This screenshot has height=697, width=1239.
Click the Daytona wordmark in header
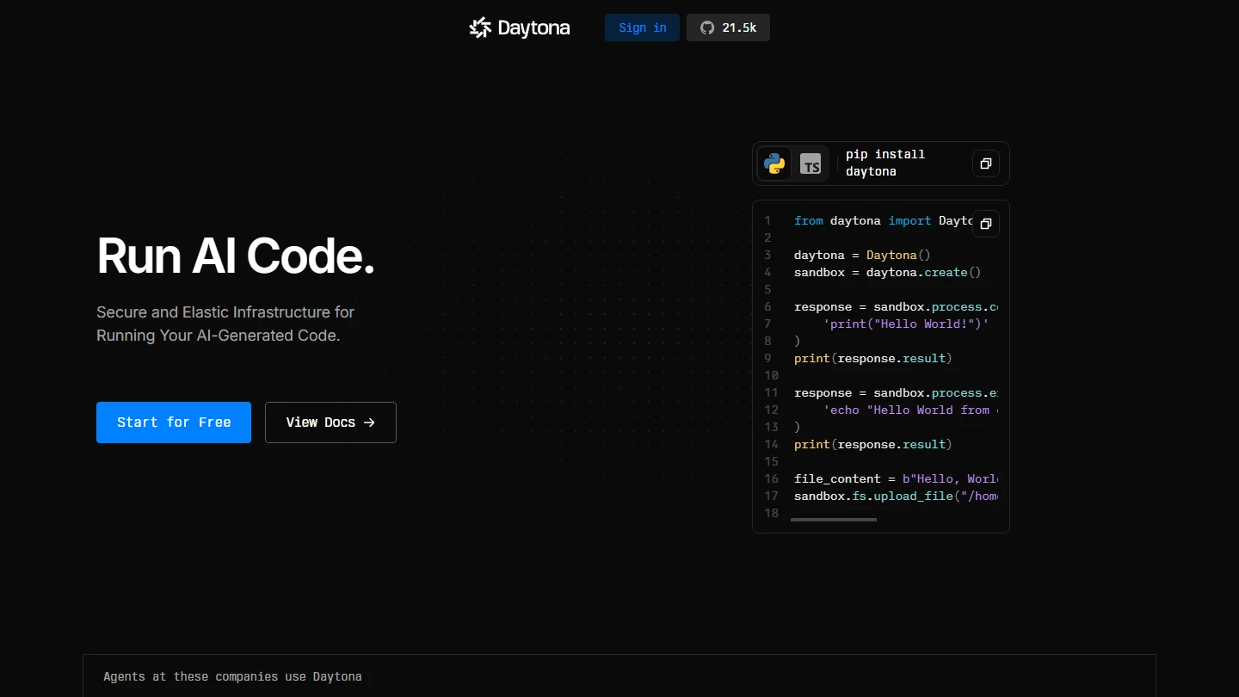point(533,28)
